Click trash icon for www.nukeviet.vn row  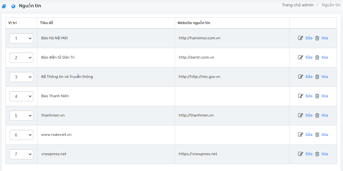coord(317,135)
